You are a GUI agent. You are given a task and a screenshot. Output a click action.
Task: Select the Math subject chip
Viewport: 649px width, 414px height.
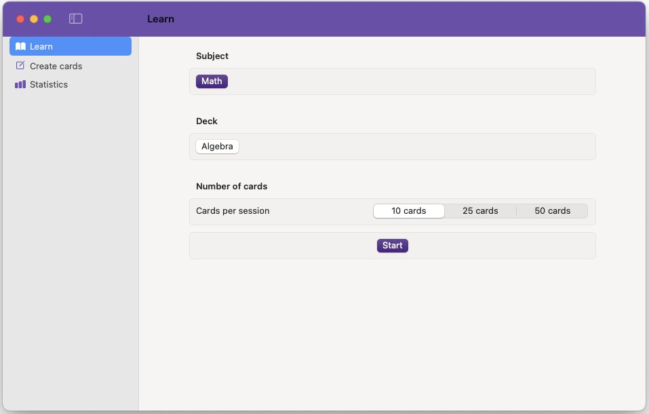coord(211,81)
